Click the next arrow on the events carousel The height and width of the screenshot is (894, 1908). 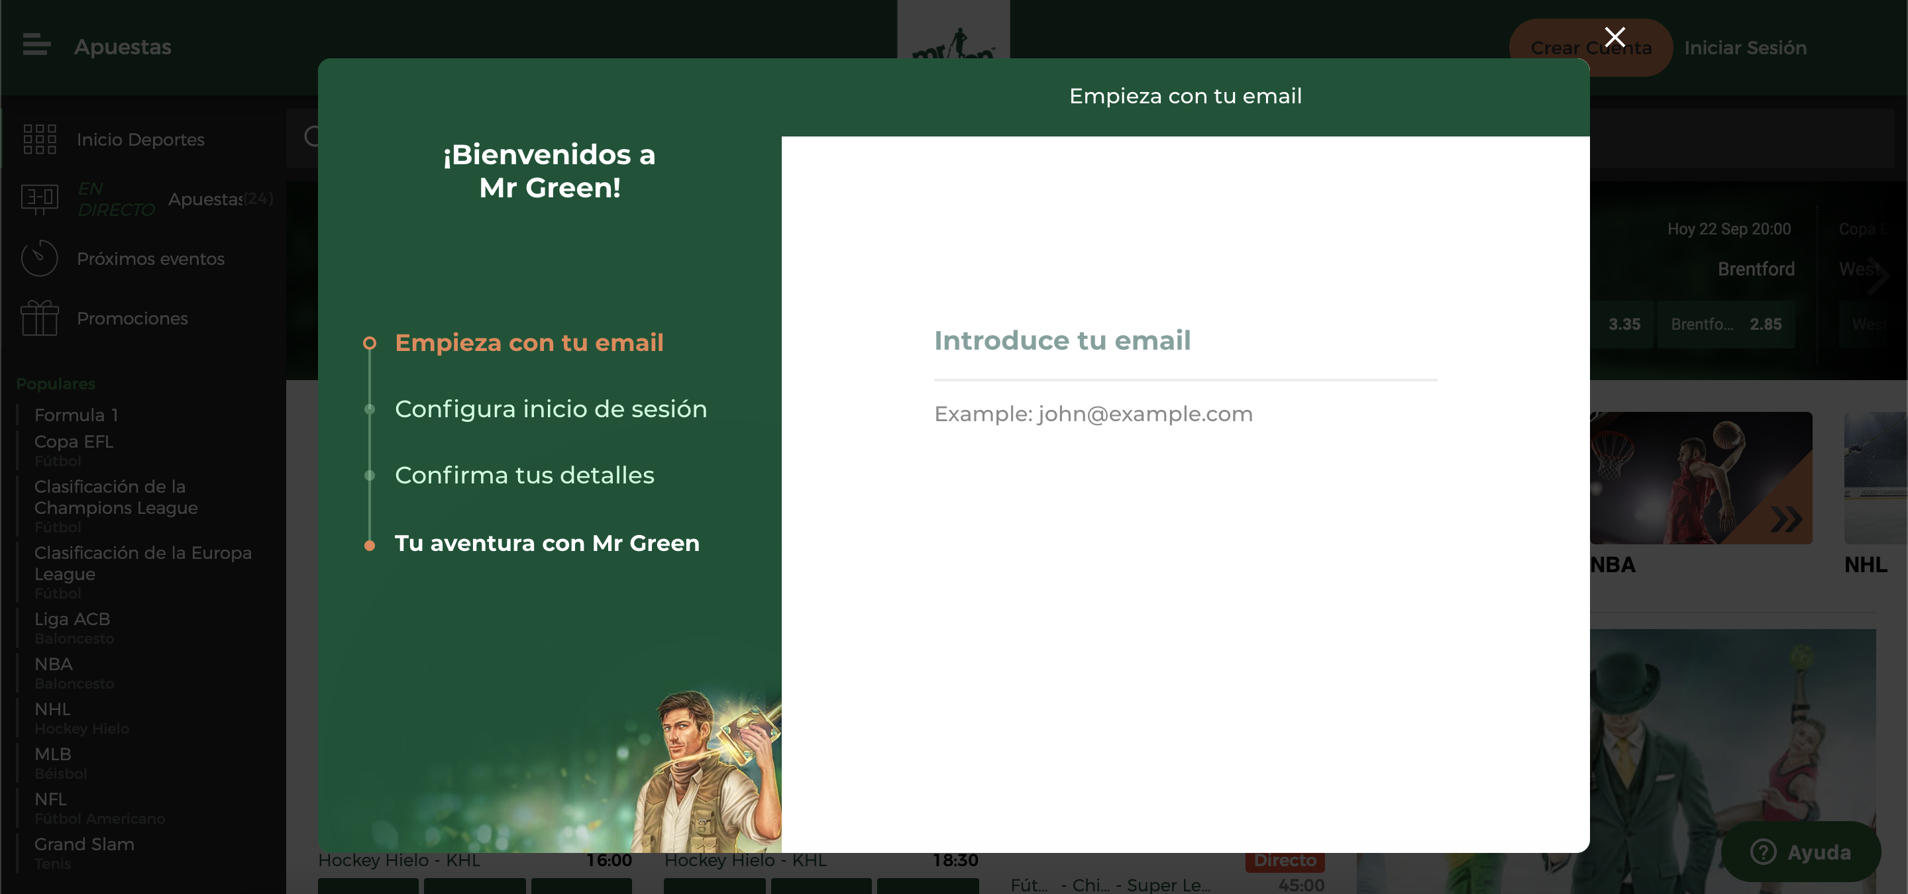tap(1878, 275)
